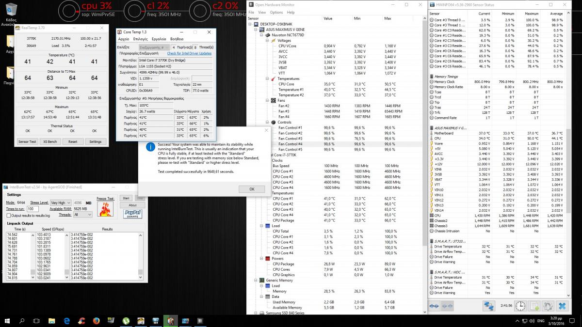Open the Εργαλεία menu in Core Temp
Screen dimensions: 582x327
(159, 39)
